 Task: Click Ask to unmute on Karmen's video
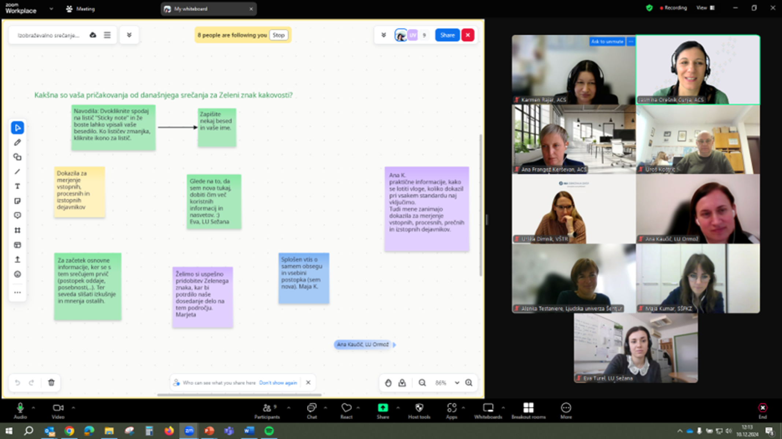pos(607,41)
